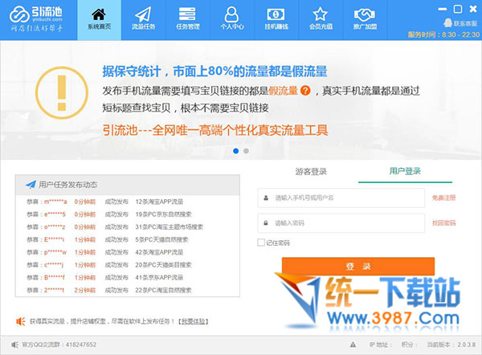Select the 挂机赚钱 money icon
Viewport: 482px width, 355px height.
276,14
